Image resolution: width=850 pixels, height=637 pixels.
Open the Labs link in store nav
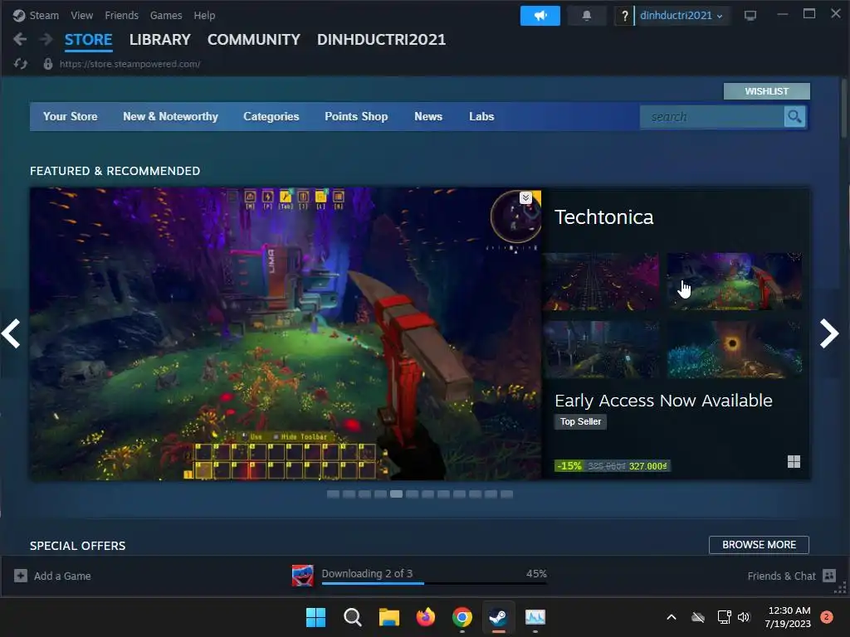coord(481,116)
